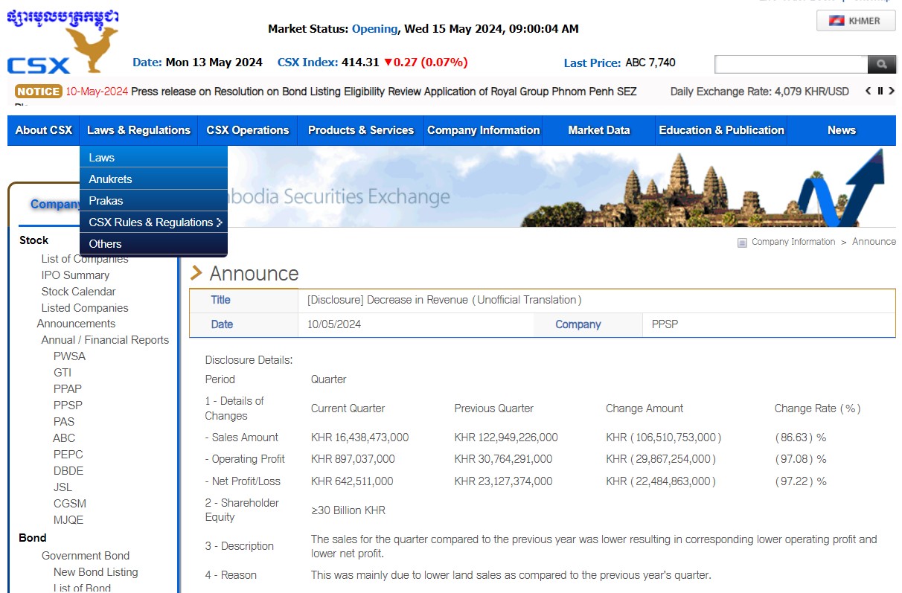The height and width of the screenshot is (593, 902).
Task: Click the breadcrumb page icon
Action: click(x=742, y=243)
